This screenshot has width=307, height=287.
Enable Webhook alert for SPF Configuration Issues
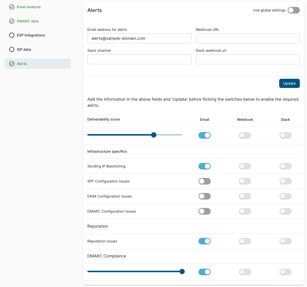click(x=245, y=181)
